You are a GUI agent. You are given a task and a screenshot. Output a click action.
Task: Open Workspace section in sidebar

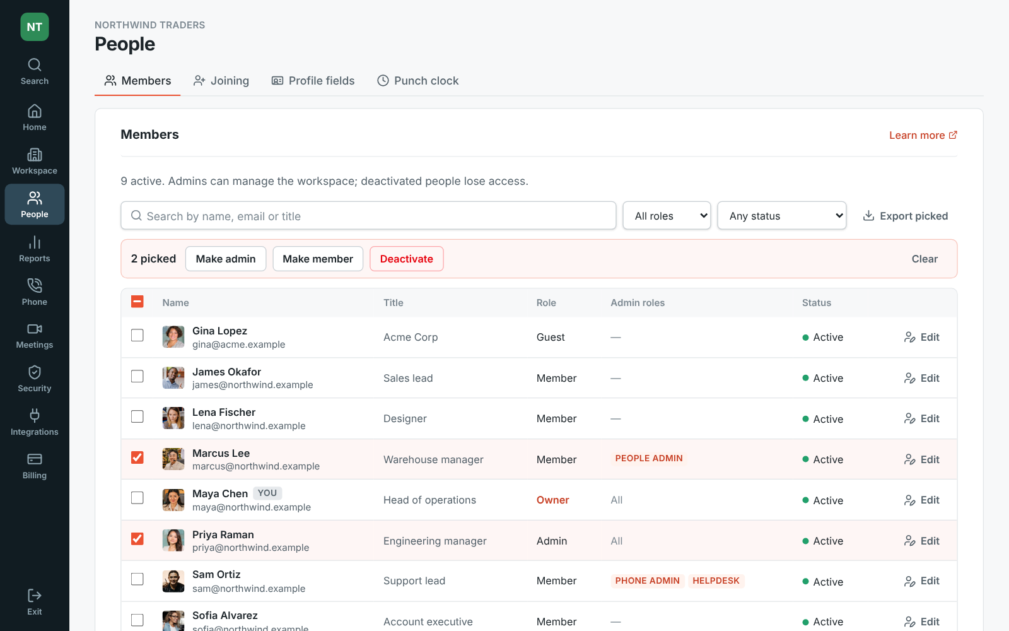(35, 162)
